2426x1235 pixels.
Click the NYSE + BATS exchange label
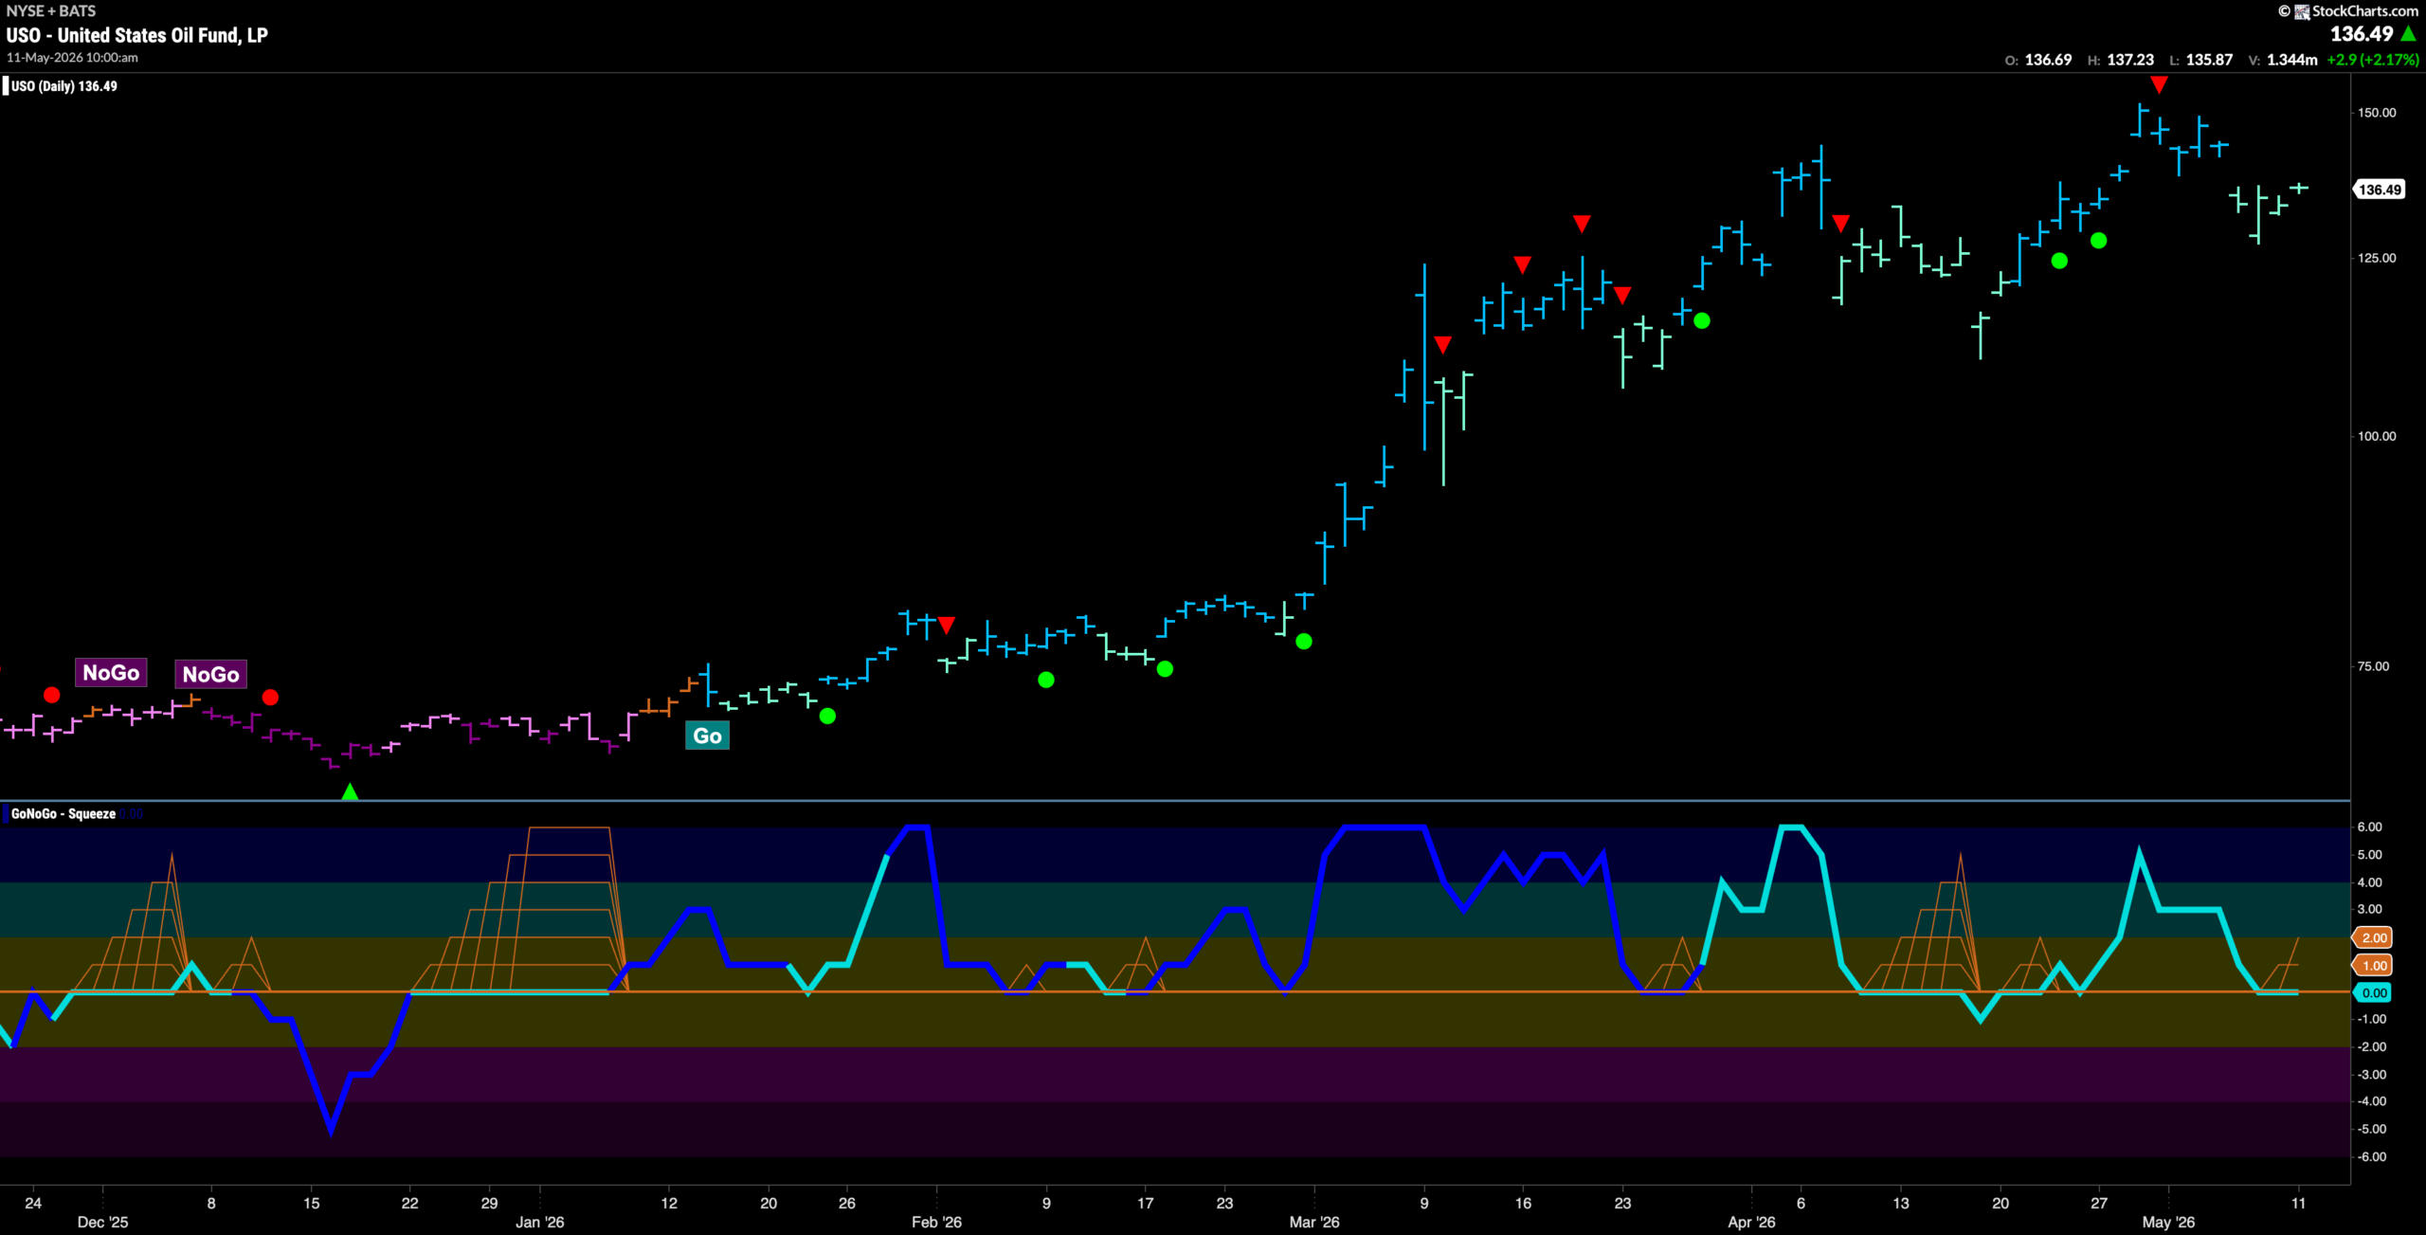pos(51,10)
